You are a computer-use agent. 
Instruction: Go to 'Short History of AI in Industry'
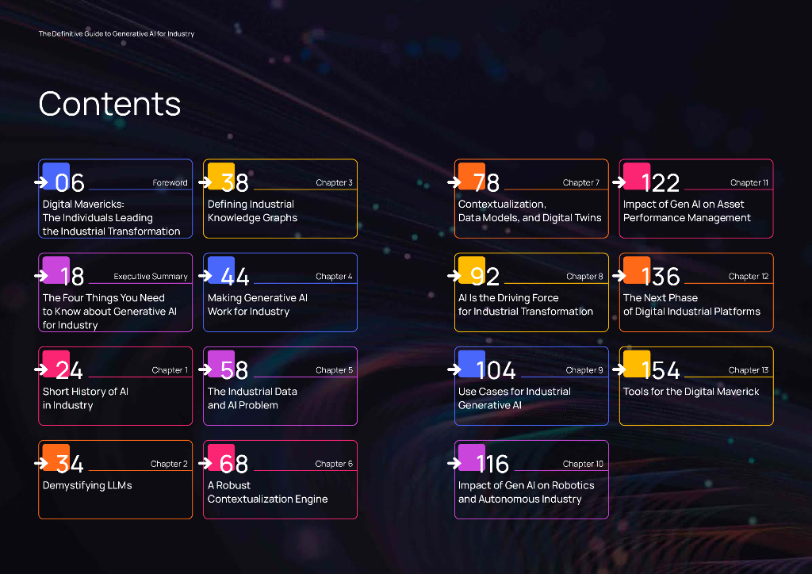(x=86, y=399)
